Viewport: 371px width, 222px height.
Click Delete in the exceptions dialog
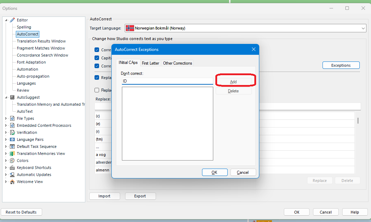[x=234, y=91]
